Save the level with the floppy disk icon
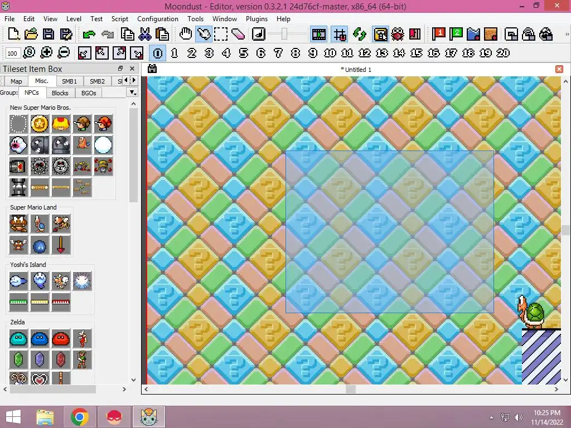Screen dimensions: 571x428 point(49,34)
